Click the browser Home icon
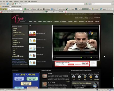 click(13, 4)
